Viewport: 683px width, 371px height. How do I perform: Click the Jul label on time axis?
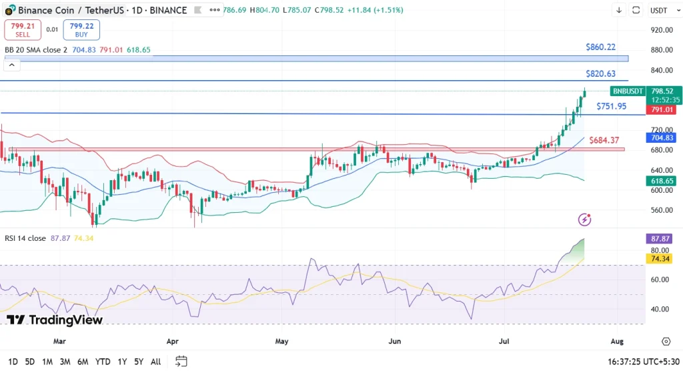504,342
